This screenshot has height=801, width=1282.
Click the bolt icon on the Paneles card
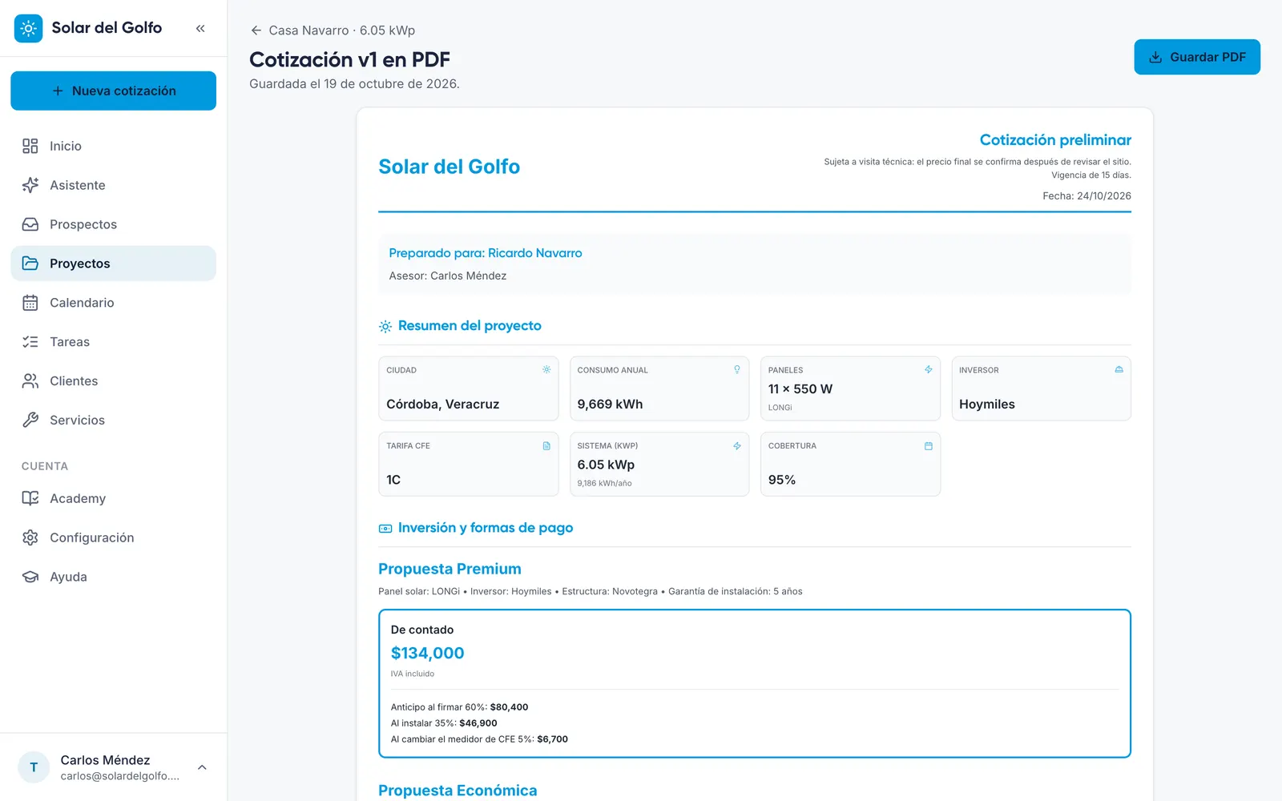[929, 370]
